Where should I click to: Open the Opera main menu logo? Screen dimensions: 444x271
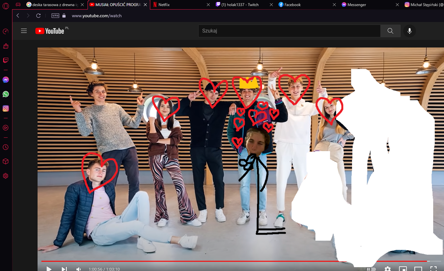(x=6, y=5)
